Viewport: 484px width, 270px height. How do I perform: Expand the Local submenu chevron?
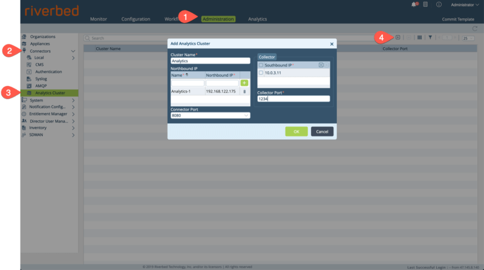73,58
